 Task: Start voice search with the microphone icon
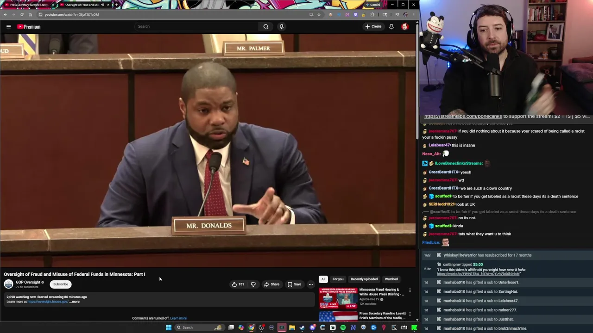(281, 26)
